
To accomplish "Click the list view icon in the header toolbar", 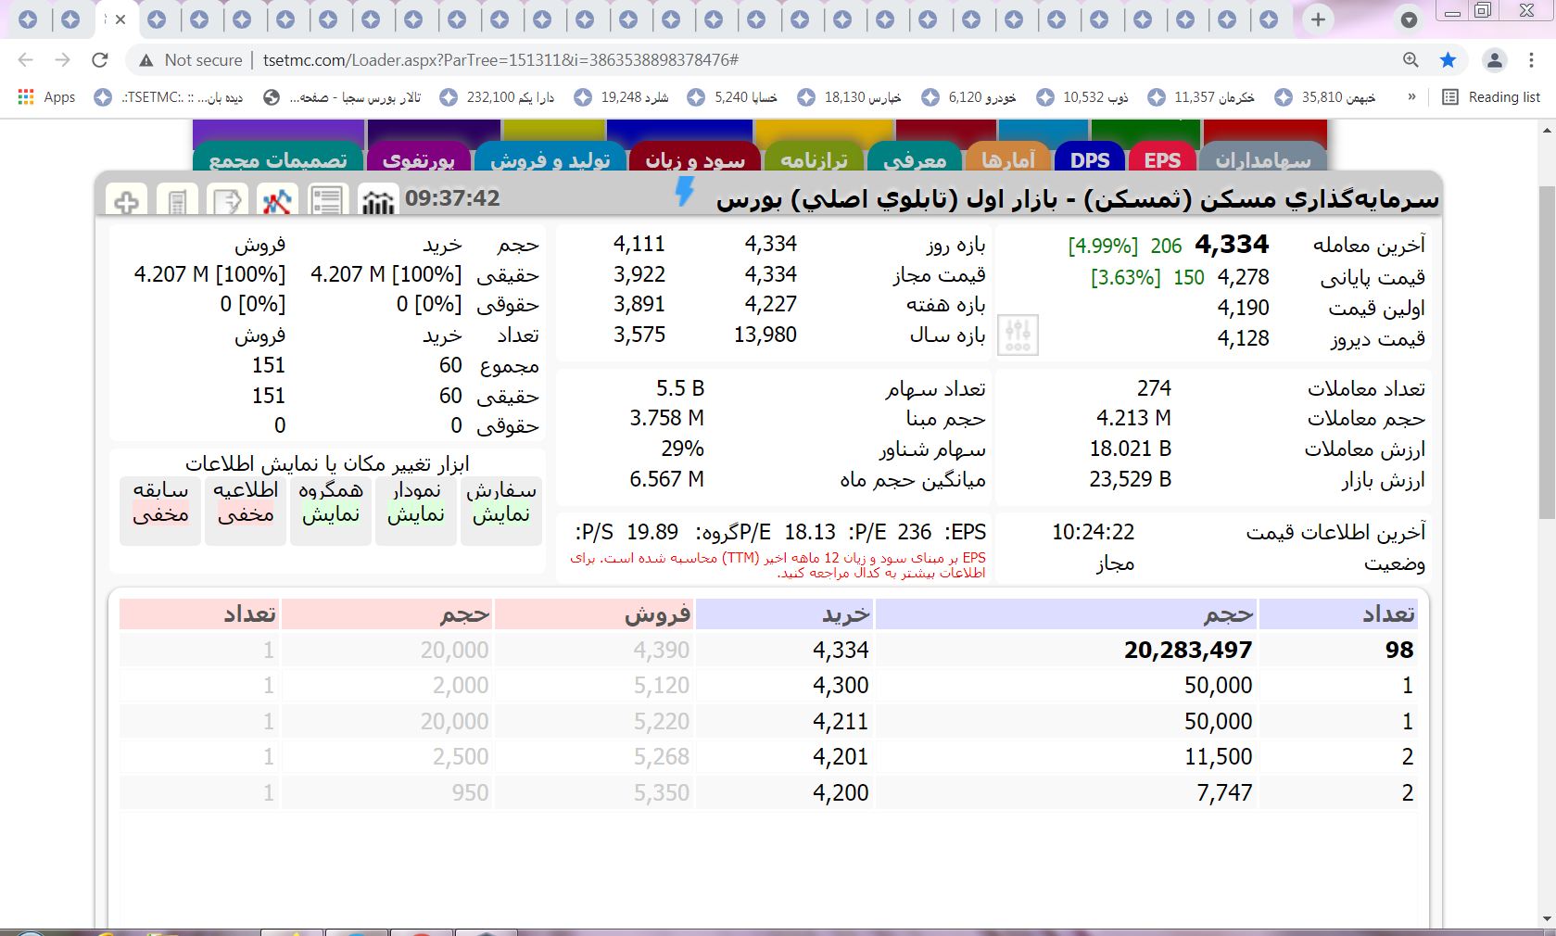I will tap(327, 200).
